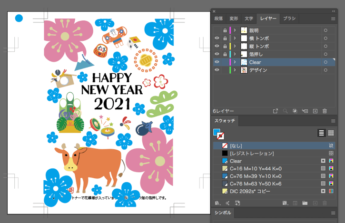The height and width of the screenshot is (223, 345).
Task: Toggle visibility of the デザイン layer
Action: (217, 70)
